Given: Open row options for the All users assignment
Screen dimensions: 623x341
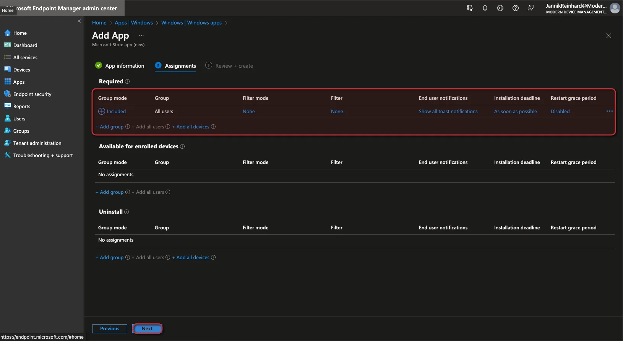Looking at the screenshot, I should (x=610, y=111).
